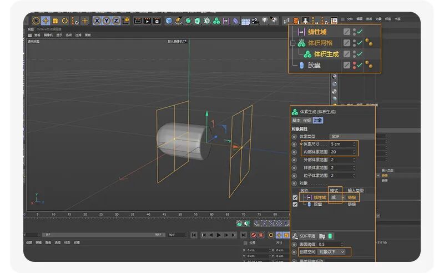The image size is (444, 273).
Task: Open the volume builder green spheres icon
Action: (x=216, y=21)
